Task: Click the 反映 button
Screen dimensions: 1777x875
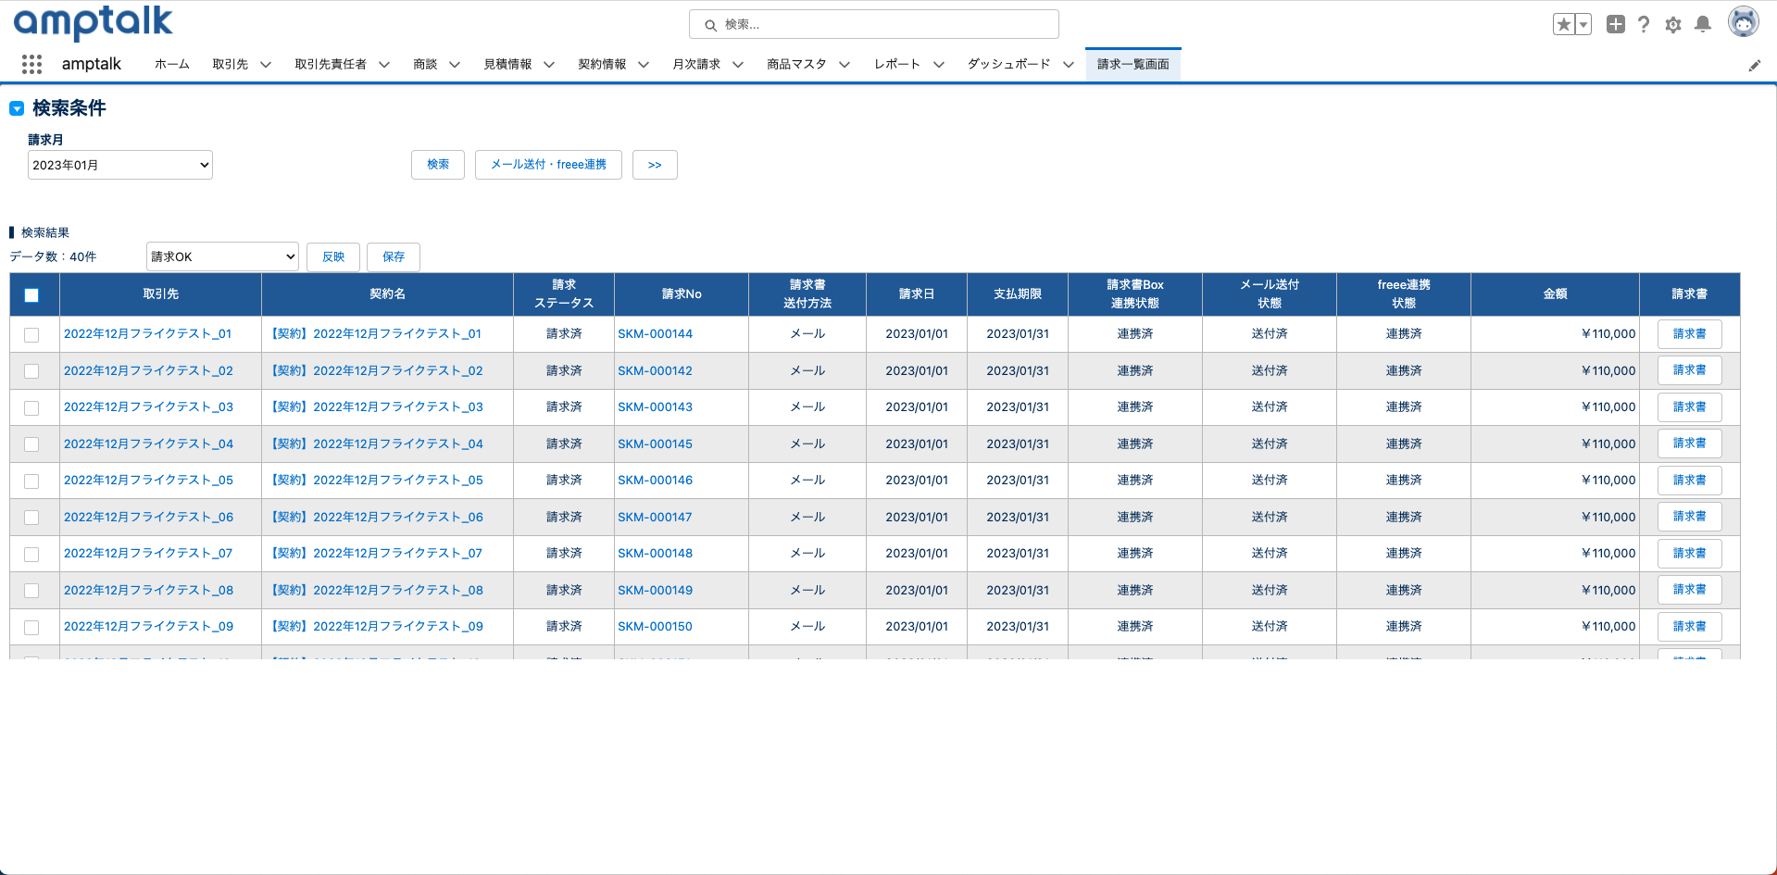Action: click(x=333, y=256)
